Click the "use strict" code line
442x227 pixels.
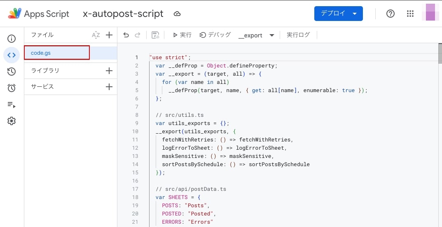(x=170, y=58)
